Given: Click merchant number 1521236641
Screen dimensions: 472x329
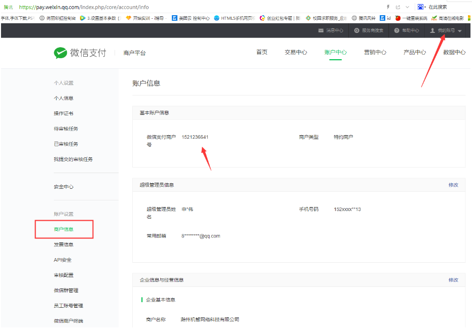Looking at the screenshot, I should tap(195, 137).
